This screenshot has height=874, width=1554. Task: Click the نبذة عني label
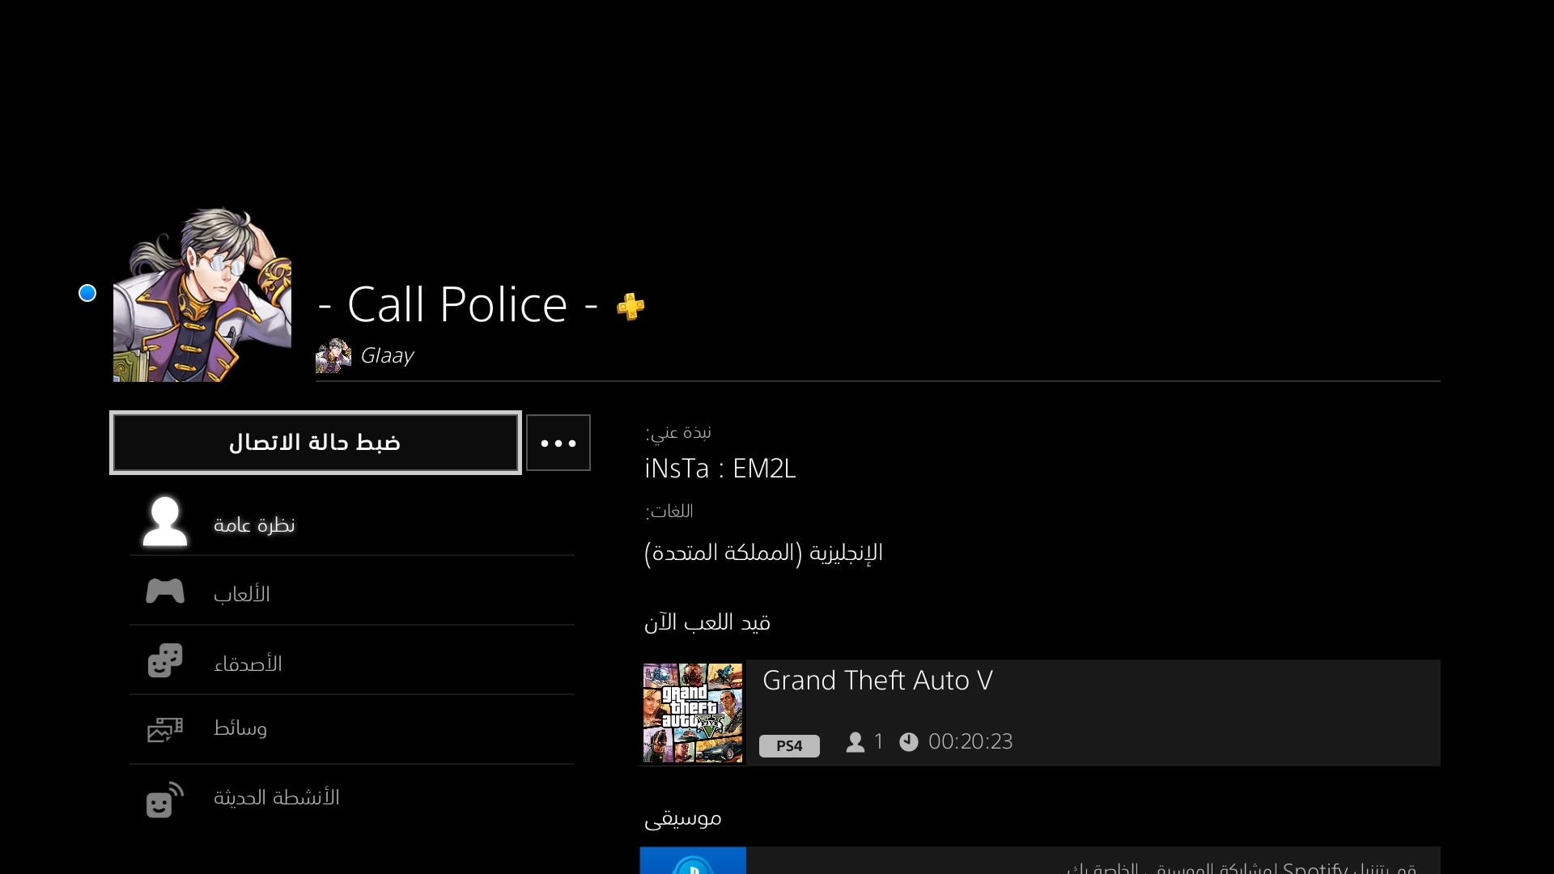[x=678, y=433]
